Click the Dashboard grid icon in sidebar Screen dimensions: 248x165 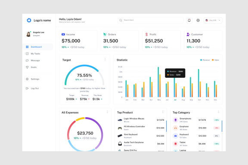tap(27, 47)
